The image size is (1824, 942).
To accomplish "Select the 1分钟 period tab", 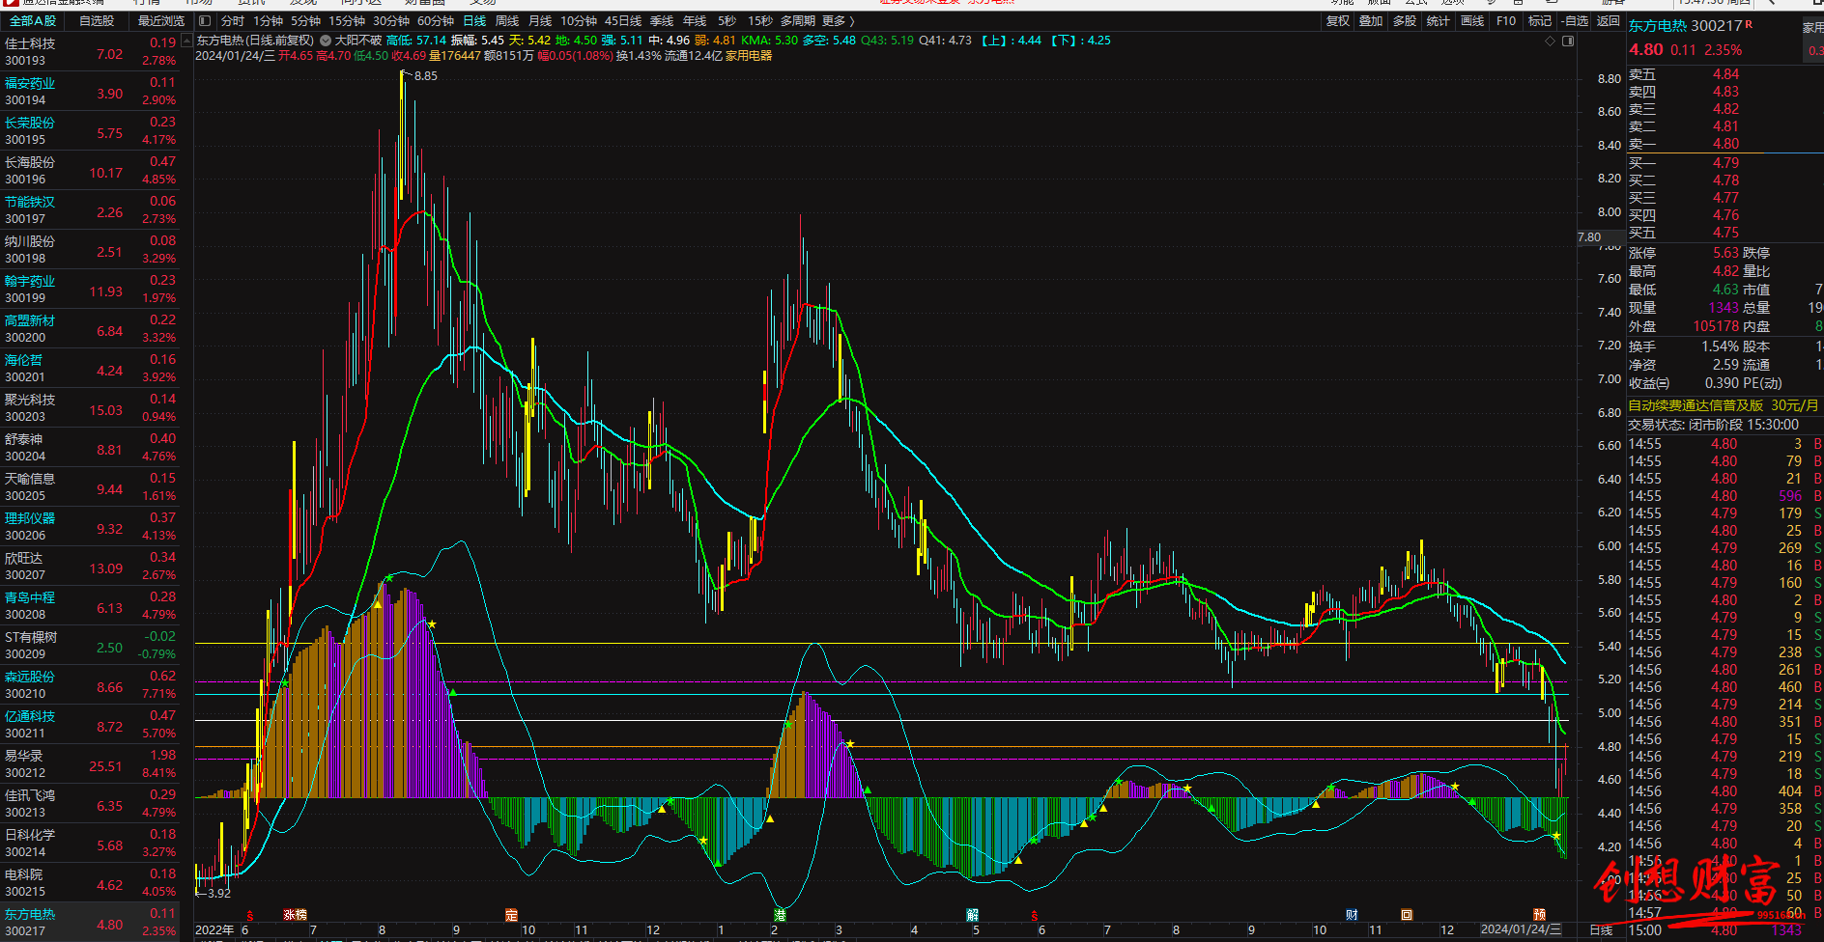I will tap(268, 20).
